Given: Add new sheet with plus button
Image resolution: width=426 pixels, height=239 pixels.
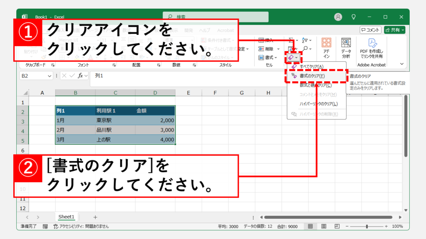Looking at the screenshot, I should 95,217.
